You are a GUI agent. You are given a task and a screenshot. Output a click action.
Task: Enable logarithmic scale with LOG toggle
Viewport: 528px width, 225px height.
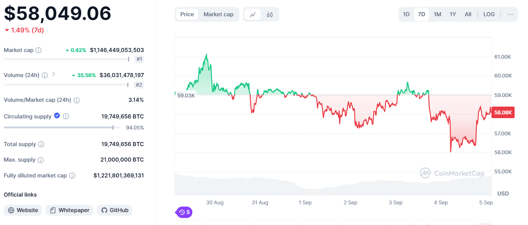click(489, 14)
